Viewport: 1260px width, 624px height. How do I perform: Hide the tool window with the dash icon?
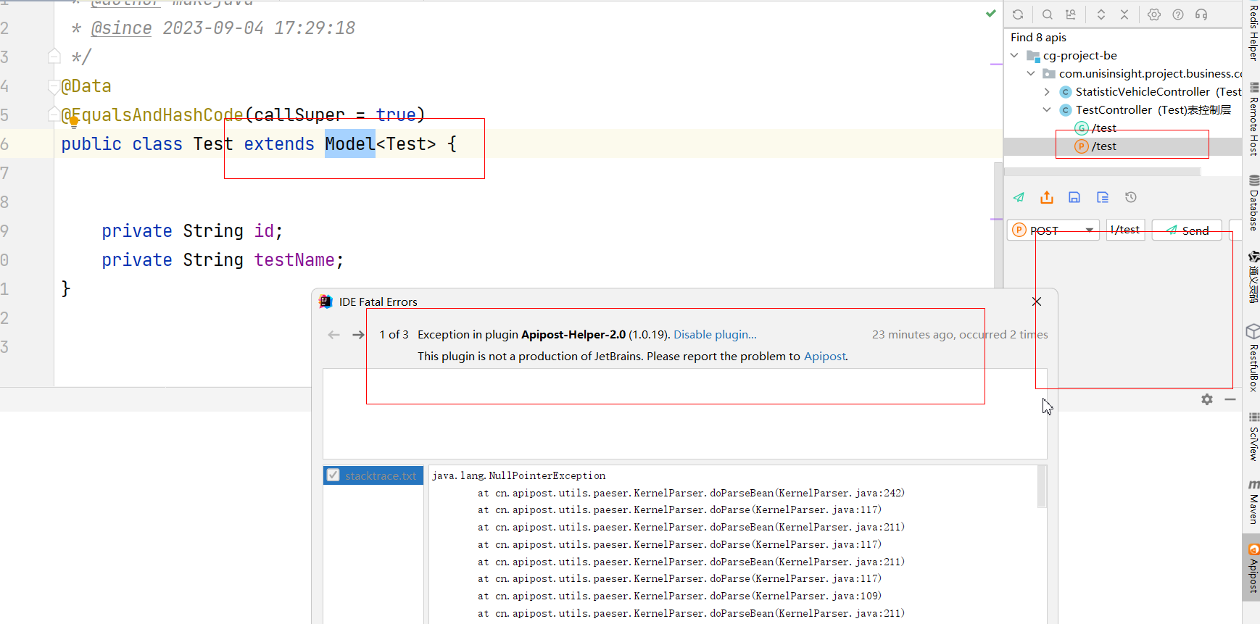coord(1230,399)
